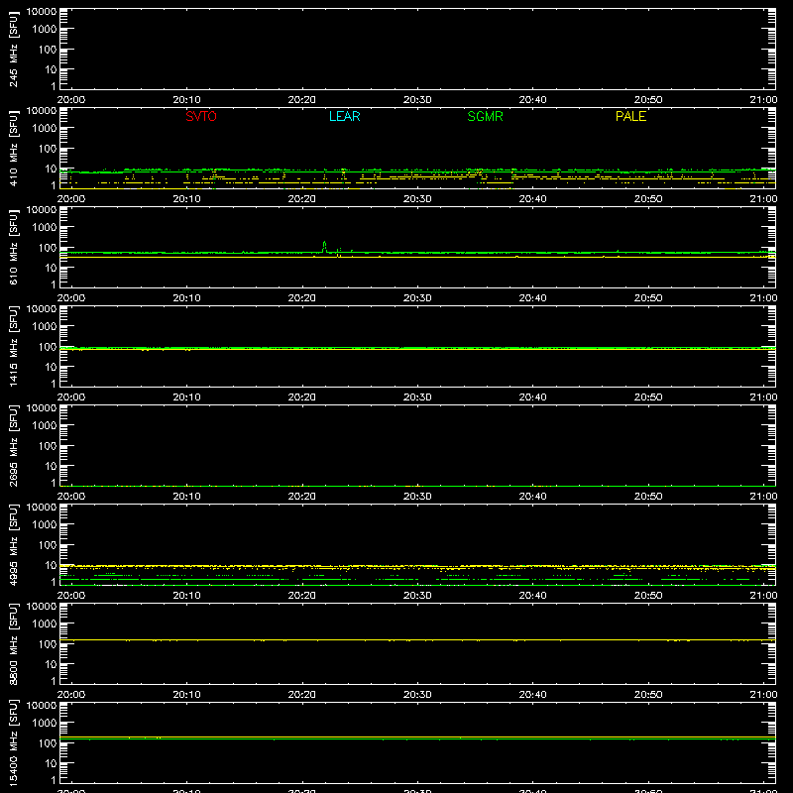Click the yellow PALE trace in 8800 MHz plot
This screenshot has width=793, height=793.
tap(417, 640)
